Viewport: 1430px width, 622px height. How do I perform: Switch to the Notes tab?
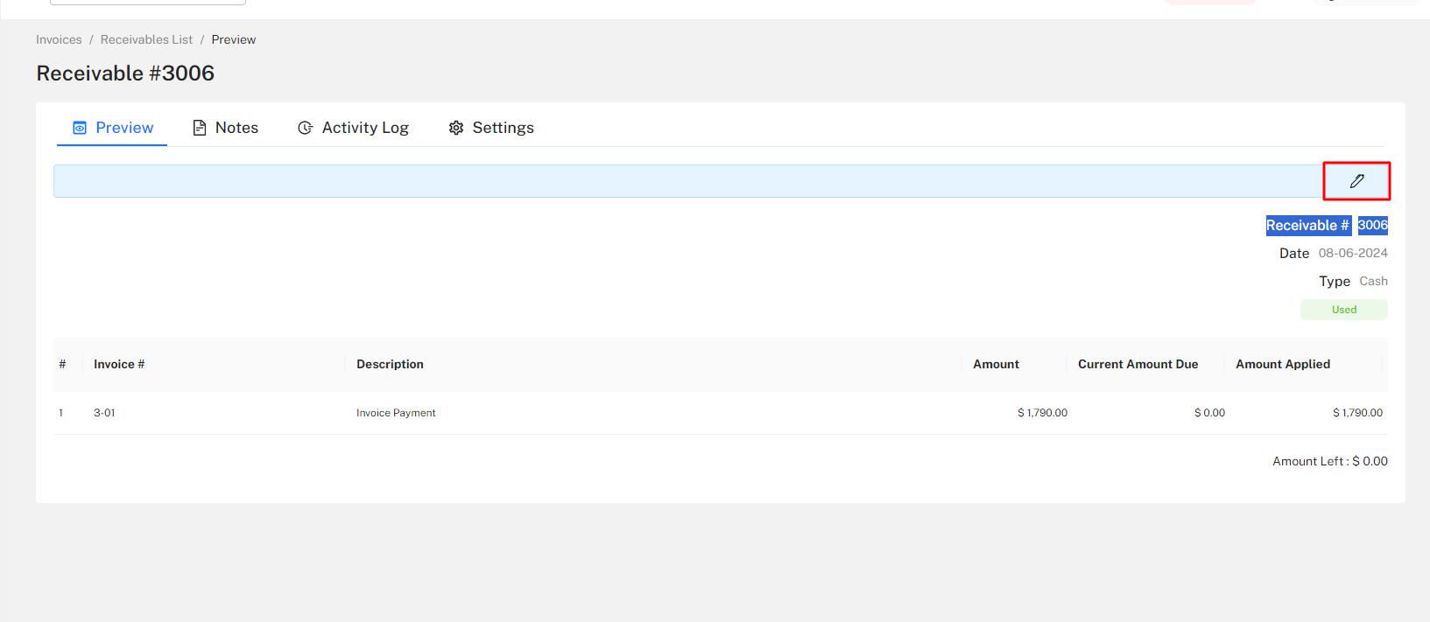(x=225, y=128)
